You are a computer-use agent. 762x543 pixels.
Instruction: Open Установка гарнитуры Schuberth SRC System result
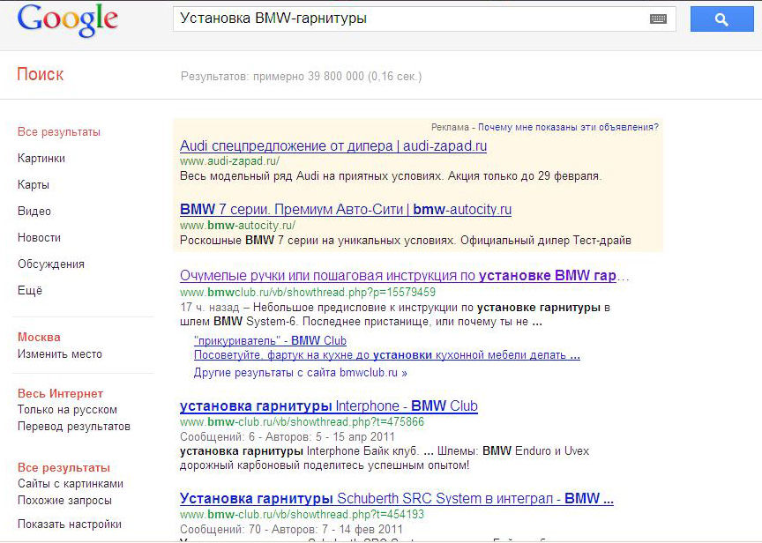[x=397, y=498]
